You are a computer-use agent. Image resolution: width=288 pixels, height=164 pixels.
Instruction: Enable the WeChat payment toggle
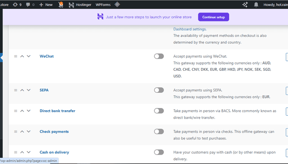tap(159, 56)
